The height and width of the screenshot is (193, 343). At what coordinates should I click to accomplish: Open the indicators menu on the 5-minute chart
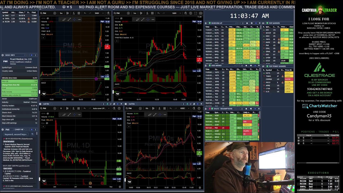click(74, 13)
